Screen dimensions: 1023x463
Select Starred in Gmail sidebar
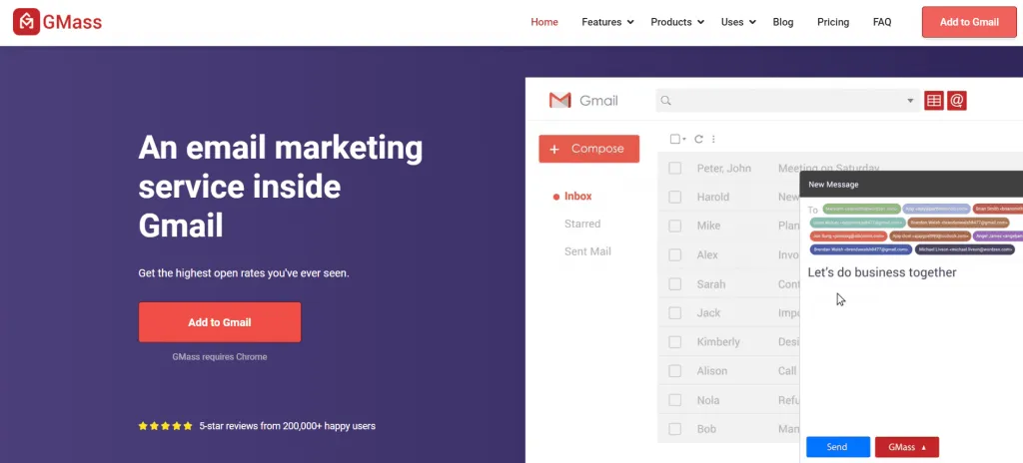tap(582, 224)
